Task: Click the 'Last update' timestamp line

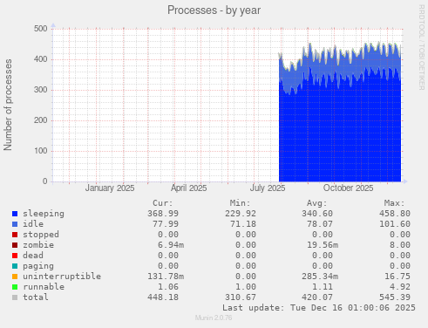Action: [319, 308]
